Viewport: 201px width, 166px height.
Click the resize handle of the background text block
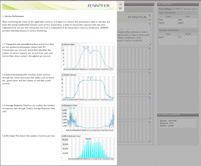(x=150, y=45)
